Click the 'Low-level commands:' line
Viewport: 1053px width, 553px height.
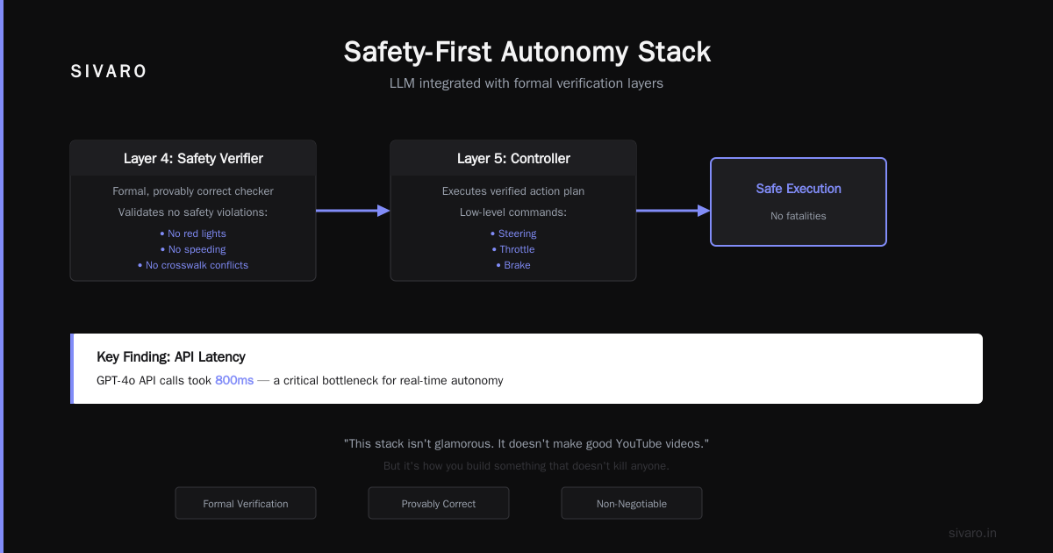pyautogui.click(x=513, y=212)
